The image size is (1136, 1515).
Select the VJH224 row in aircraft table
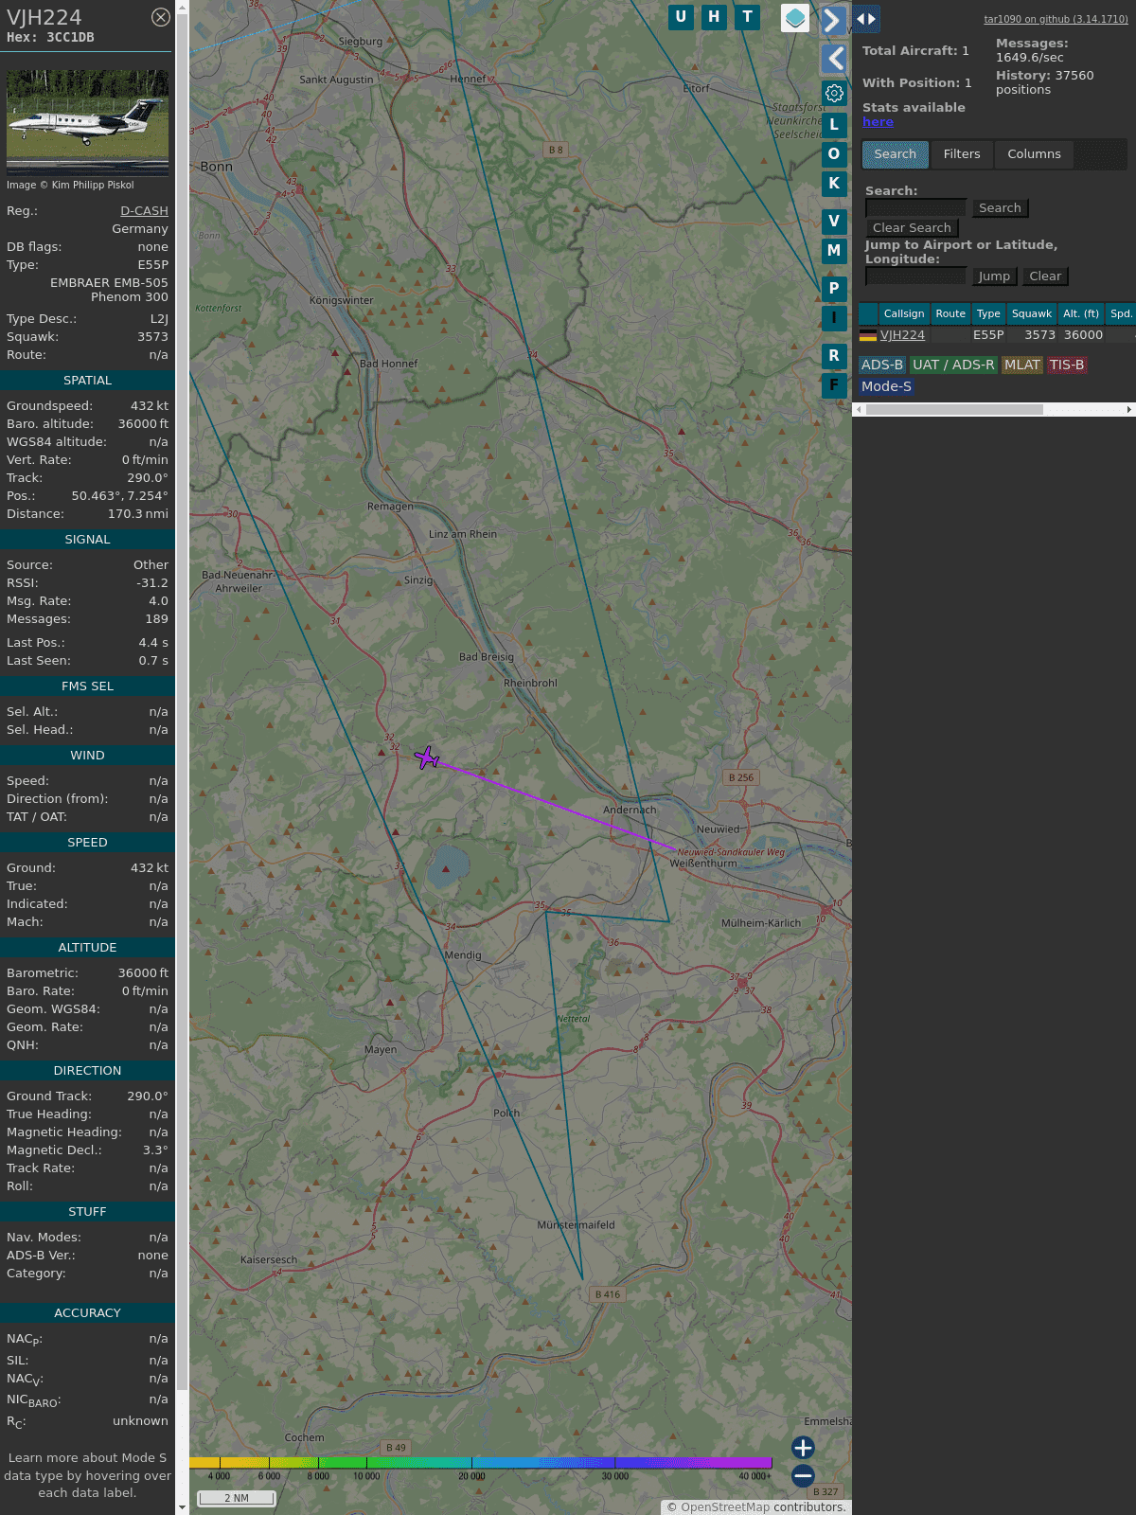coord(996,335)
